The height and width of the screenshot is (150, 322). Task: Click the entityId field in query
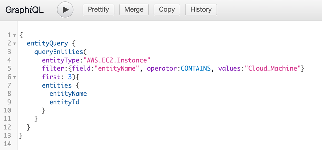tap(64, 102)
